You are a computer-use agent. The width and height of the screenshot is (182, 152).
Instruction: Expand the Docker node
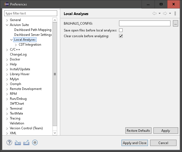coord(7,60)
